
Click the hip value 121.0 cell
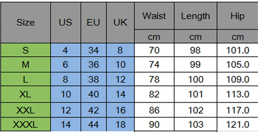click(238, 125)
